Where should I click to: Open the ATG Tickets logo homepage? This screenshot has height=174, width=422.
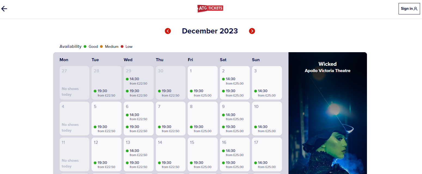[210, 8]
